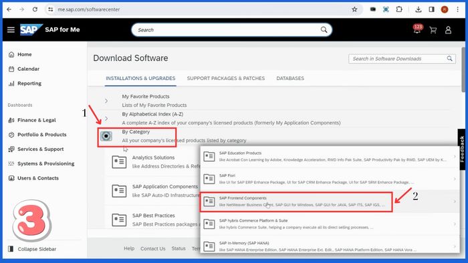Click 'SAP Application Components' label
This screenshot has height=263, width=468.
coord(165,186)
